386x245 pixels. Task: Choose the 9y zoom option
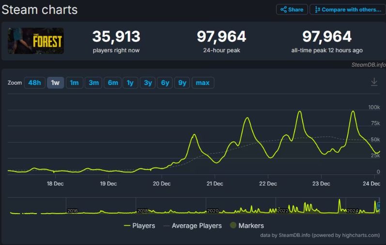pos(182,83)
